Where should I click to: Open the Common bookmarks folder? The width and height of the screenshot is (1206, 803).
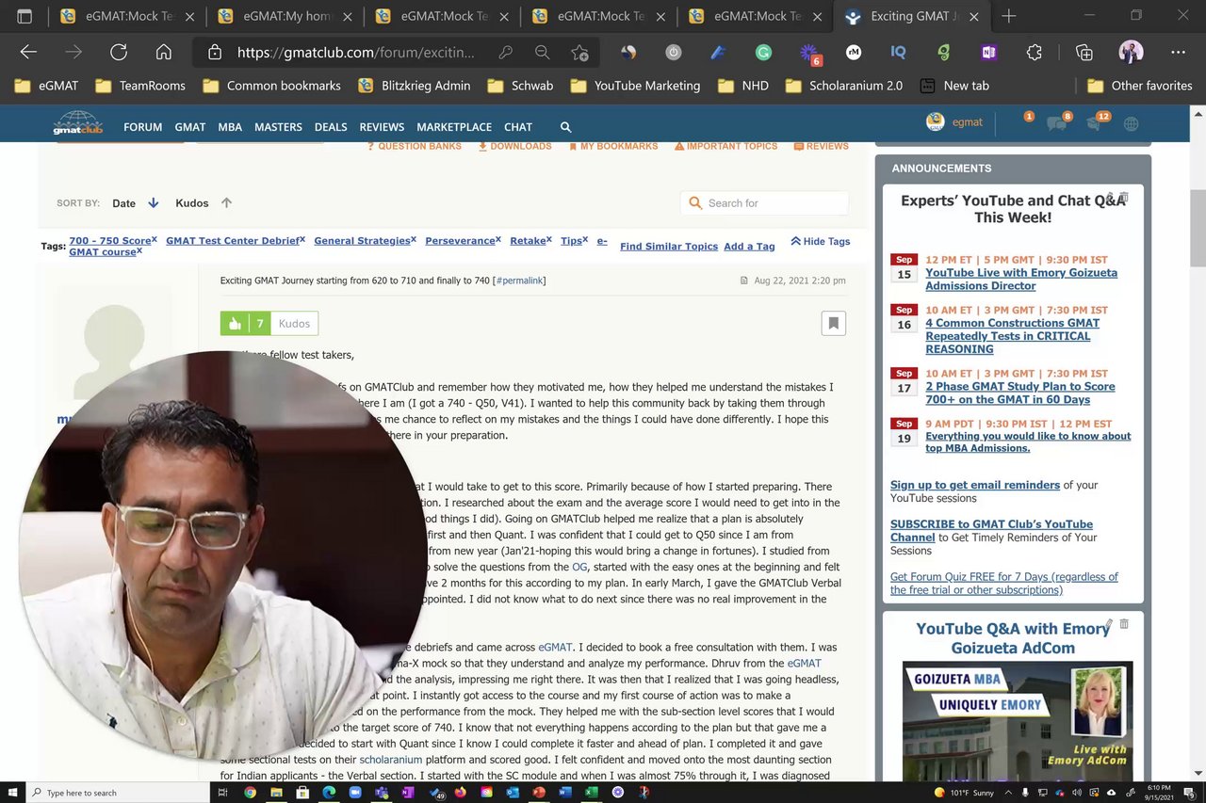point(271,86)
